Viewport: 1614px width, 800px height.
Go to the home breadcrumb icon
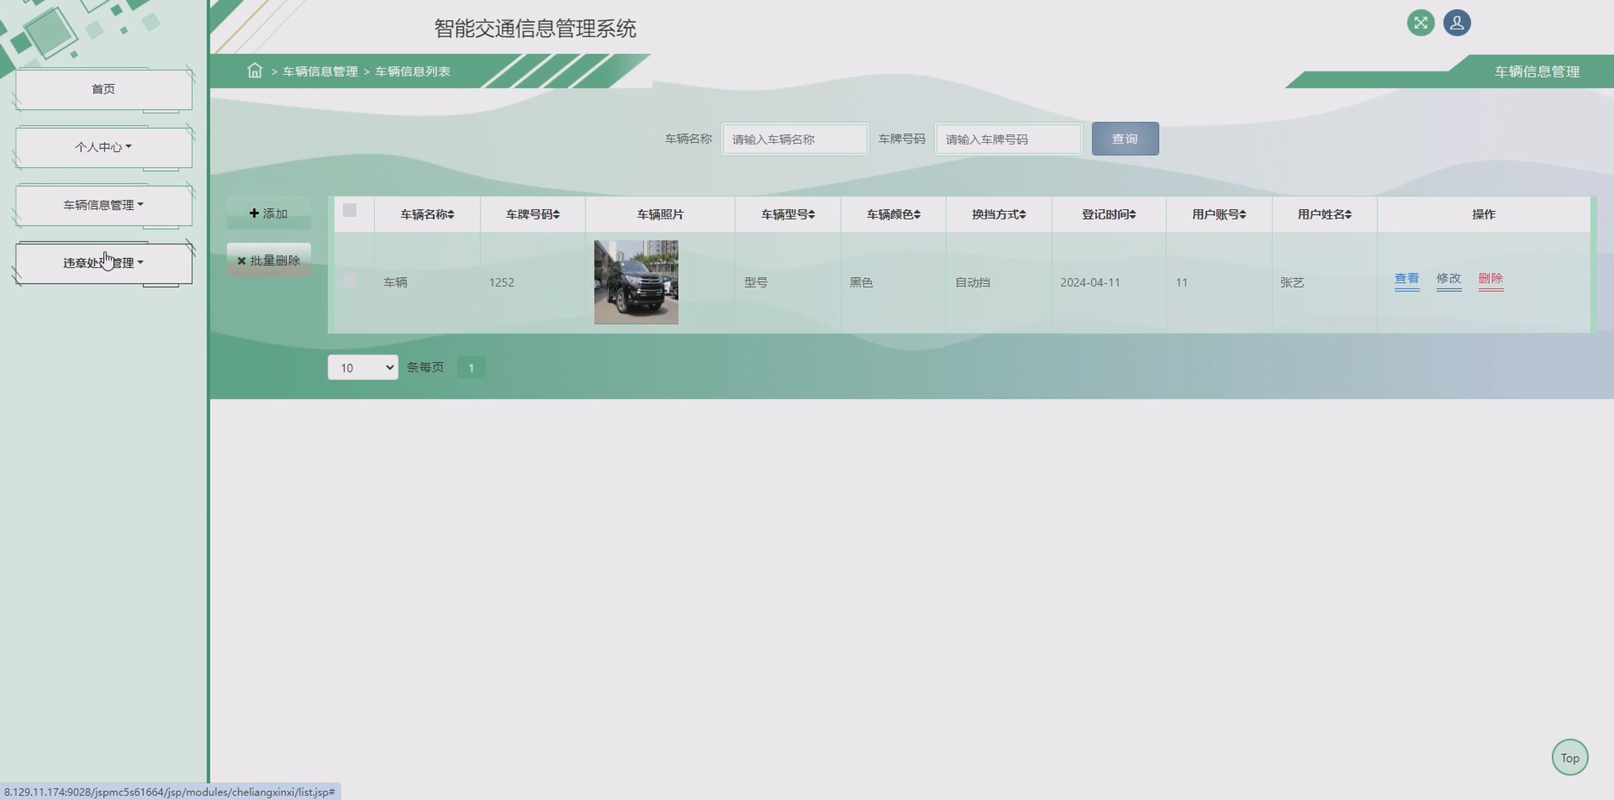click(254, 70)
